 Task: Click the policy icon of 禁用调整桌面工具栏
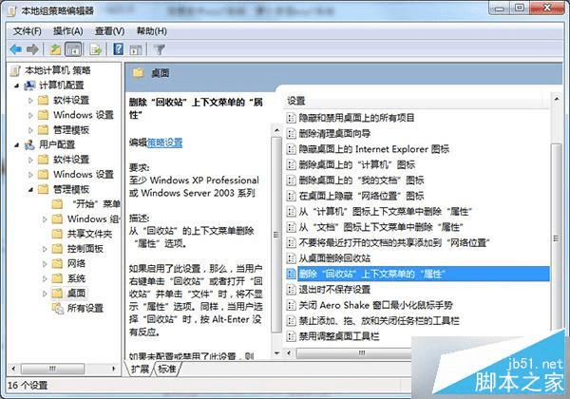click(292, 336)
